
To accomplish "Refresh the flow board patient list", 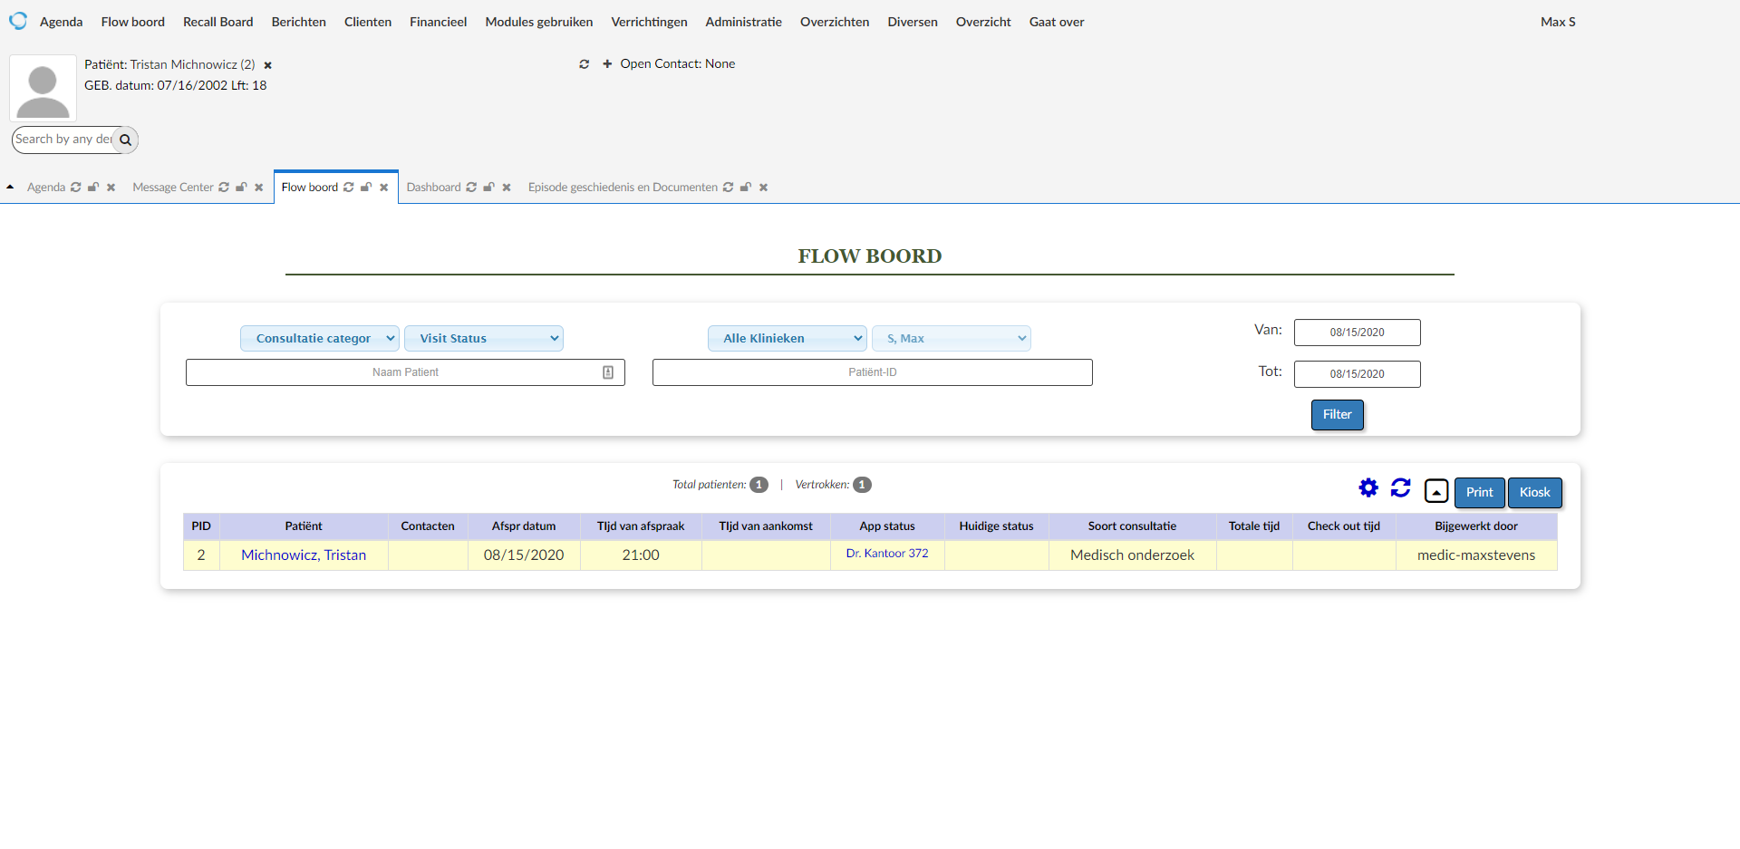I will (1400, 488).
